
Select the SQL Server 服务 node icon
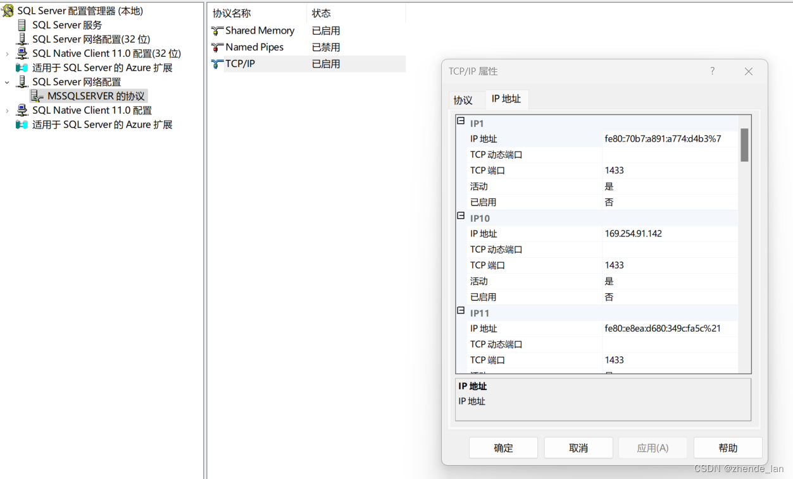point(21,25)
